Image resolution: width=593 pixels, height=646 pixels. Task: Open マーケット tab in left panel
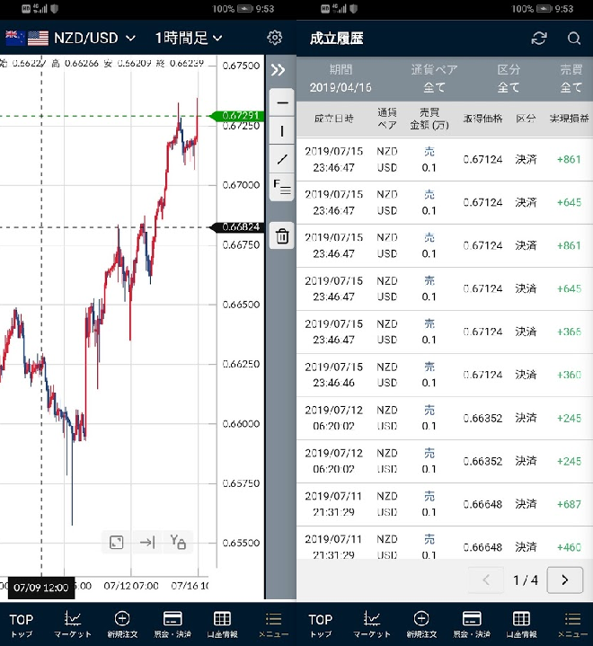(73, 624)
